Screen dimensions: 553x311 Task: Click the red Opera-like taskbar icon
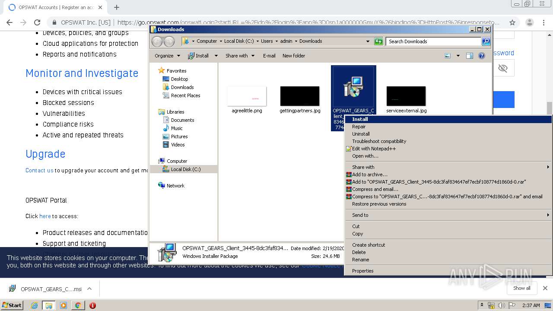click(92, 305)
